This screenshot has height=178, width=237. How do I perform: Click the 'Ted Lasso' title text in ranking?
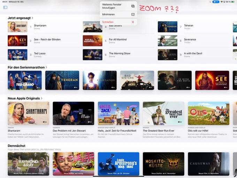tap(40, 53)
